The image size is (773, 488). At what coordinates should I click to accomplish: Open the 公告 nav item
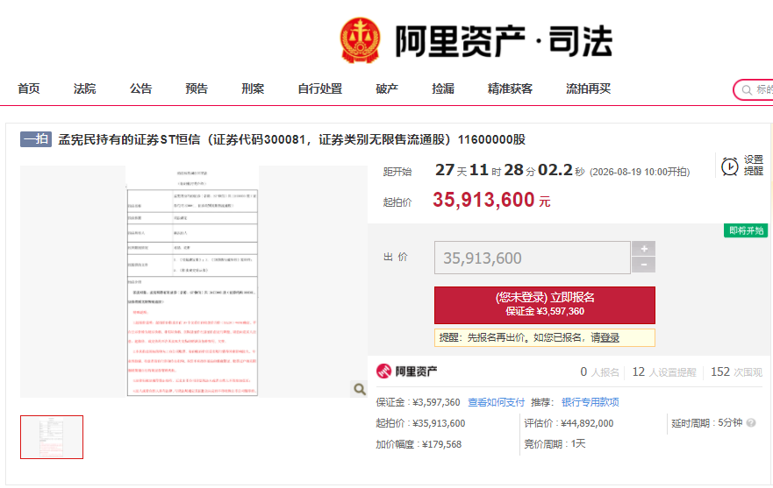140,88
